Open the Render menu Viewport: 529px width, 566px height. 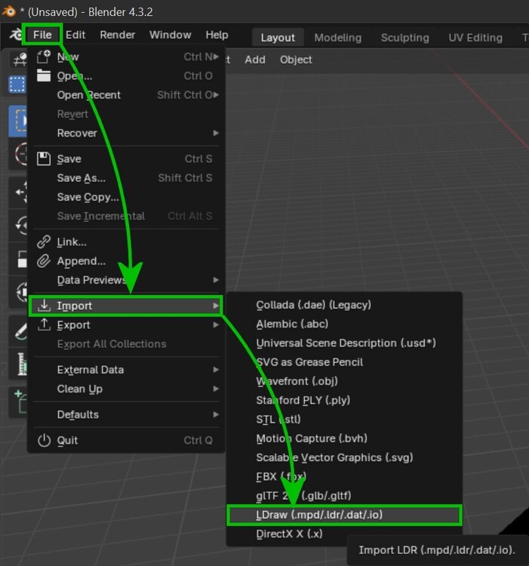click(x=117, y=35)
